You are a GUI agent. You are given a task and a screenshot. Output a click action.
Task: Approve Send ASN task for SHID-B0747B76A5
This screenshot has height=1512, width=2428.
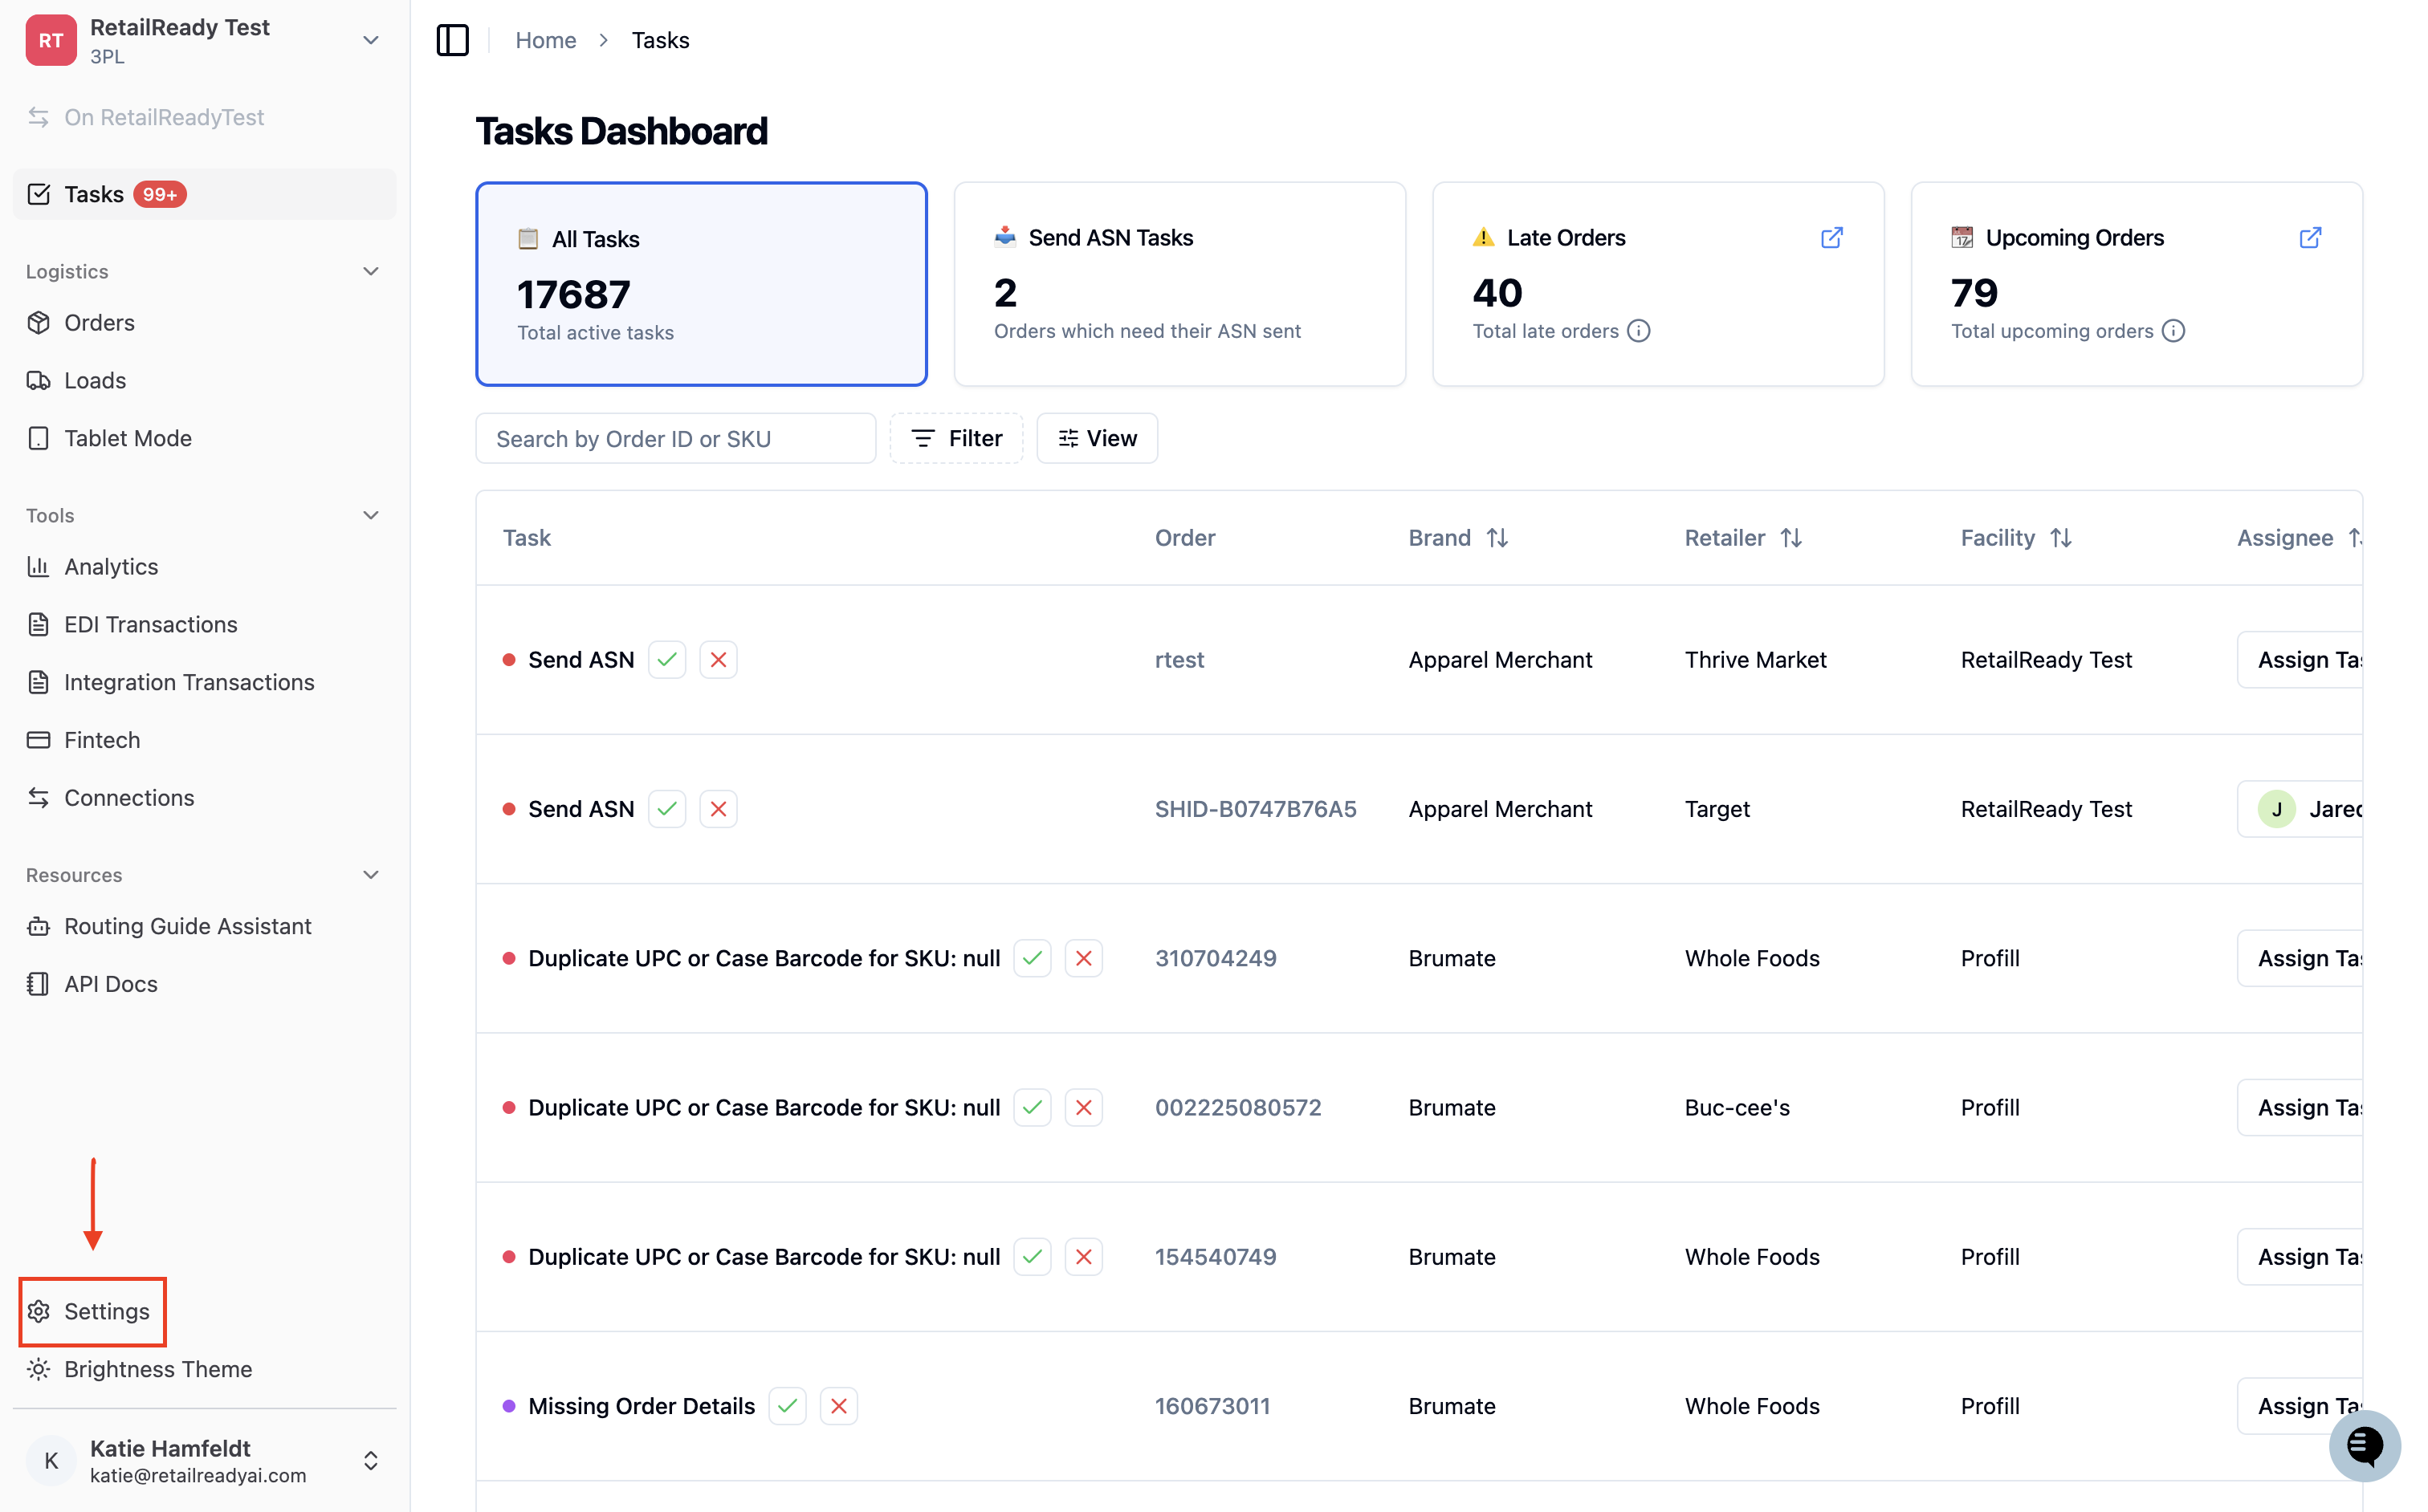click(x=667, y=809)
